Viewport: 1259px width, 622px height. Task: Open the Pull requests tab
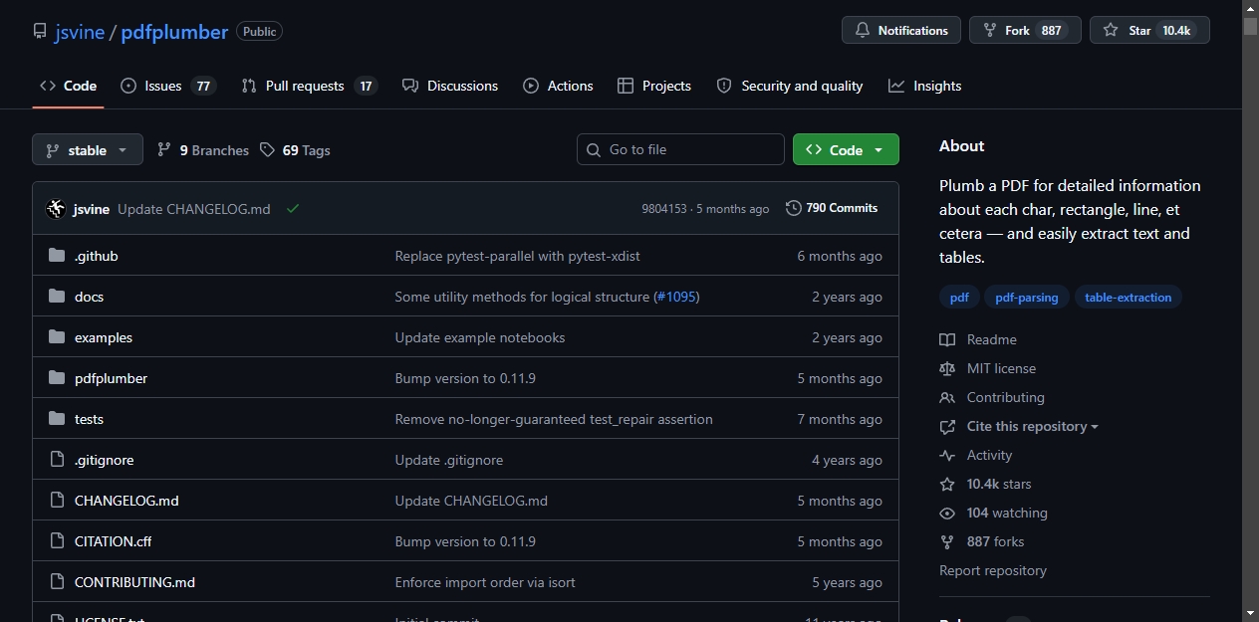click(x=310, y=86)
